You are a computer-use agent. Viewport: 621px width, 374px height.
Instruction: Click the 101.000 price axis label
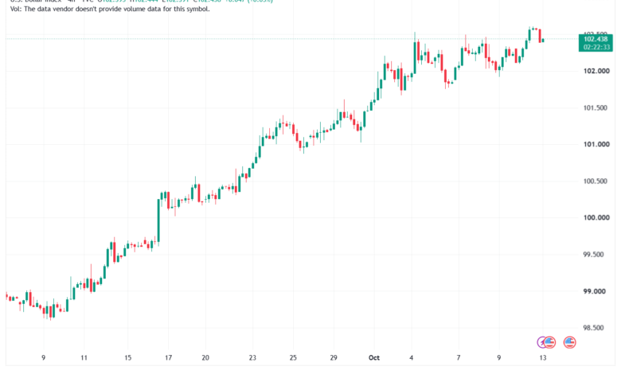596,145
